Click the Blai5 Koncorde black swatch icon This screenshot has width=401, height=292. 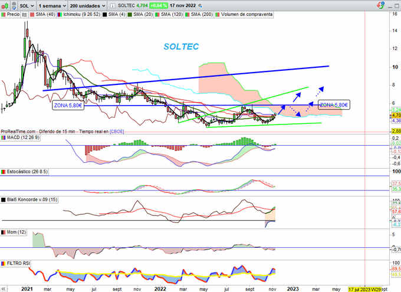pos(4,199)
